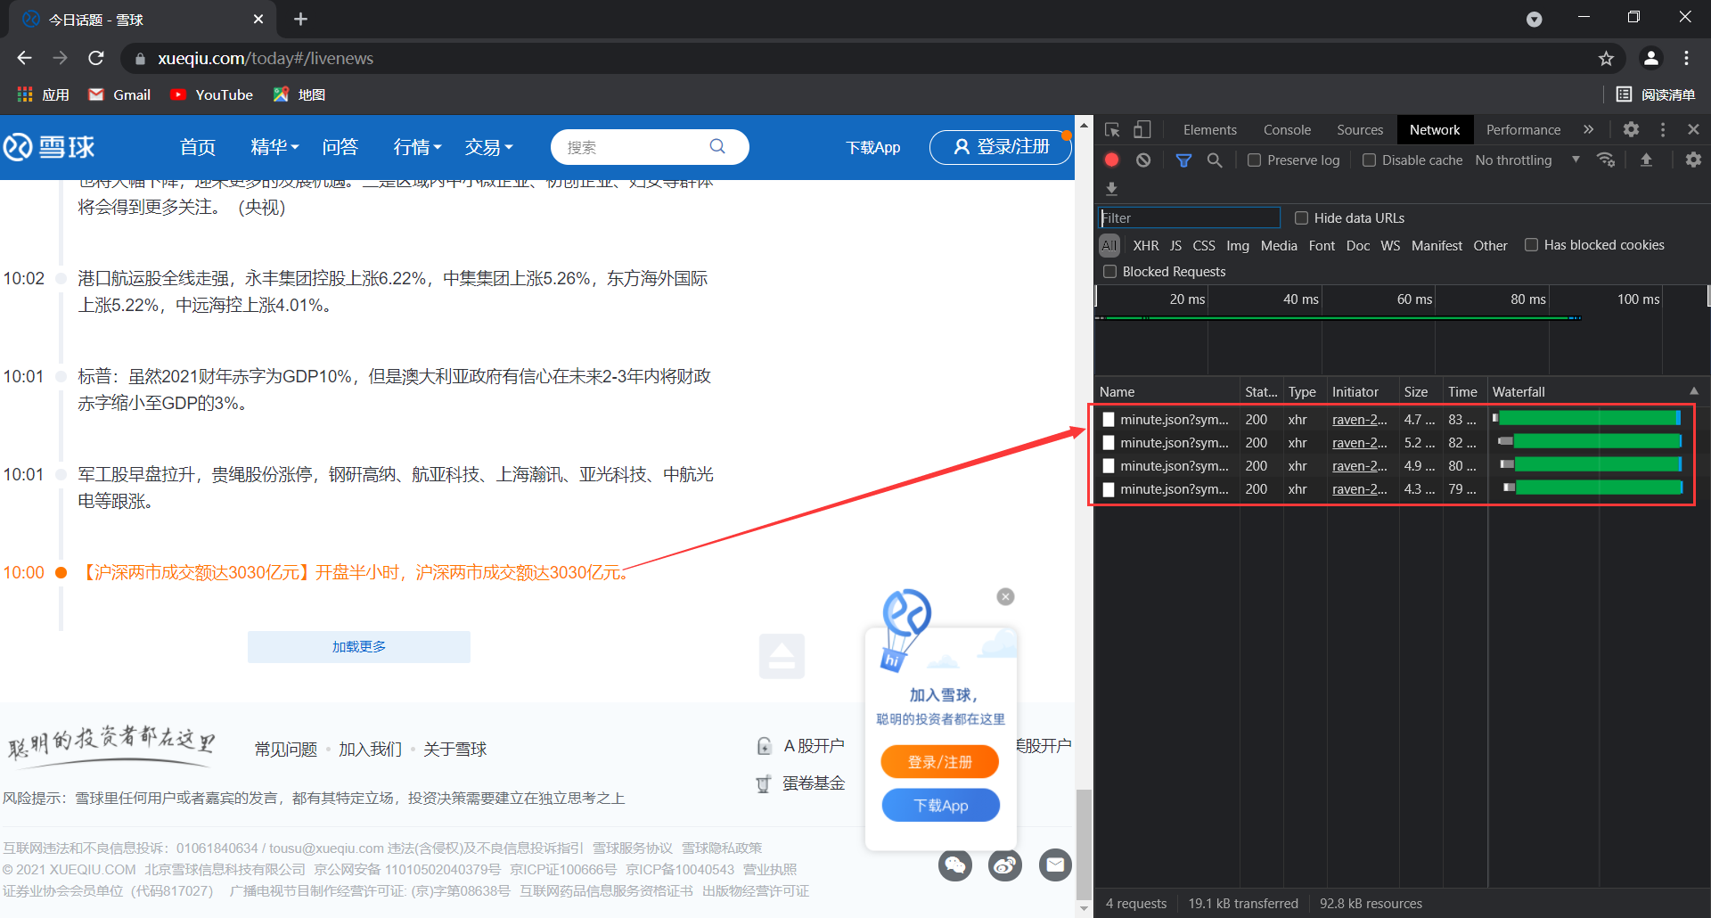Select the XHR request filter
Viewport: 1711px width, 918px height.
pyautogui.click(x=1146, y=245)
